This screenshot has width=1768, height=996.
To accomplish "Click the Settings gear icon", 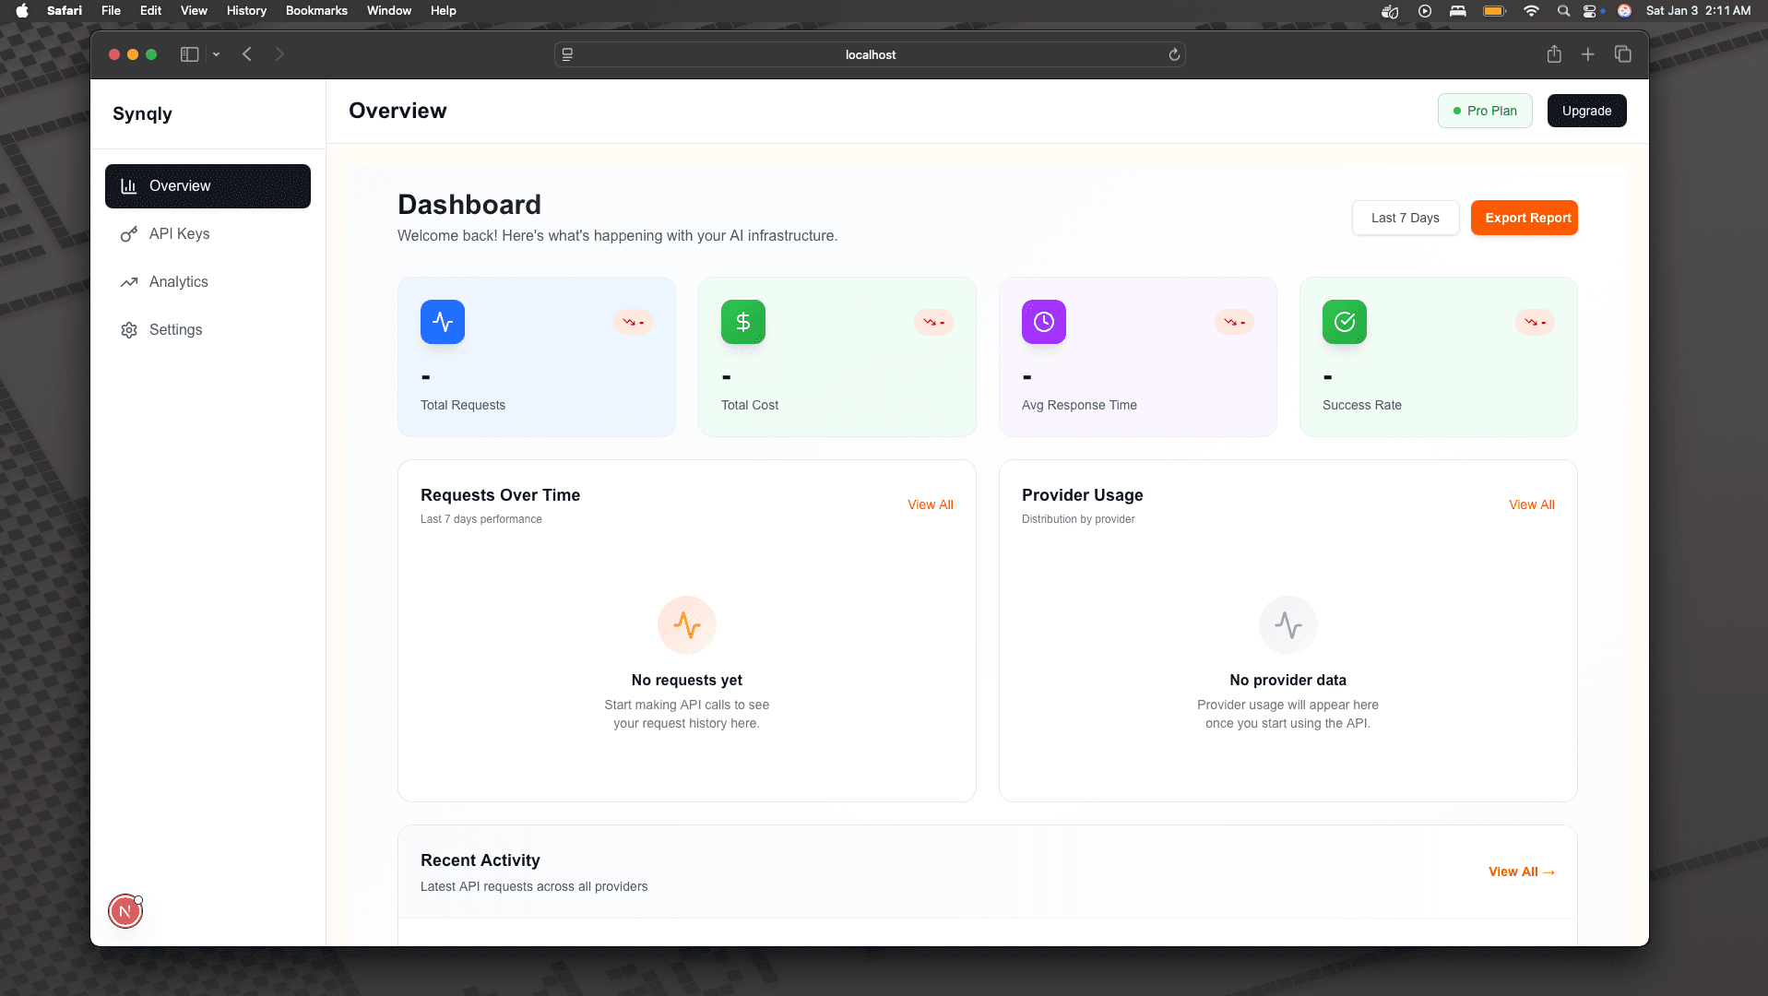I will 129,330.
